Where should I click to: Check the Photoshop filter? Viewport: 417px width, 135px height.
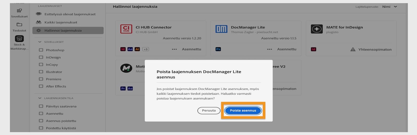click(x=41, y=50)
